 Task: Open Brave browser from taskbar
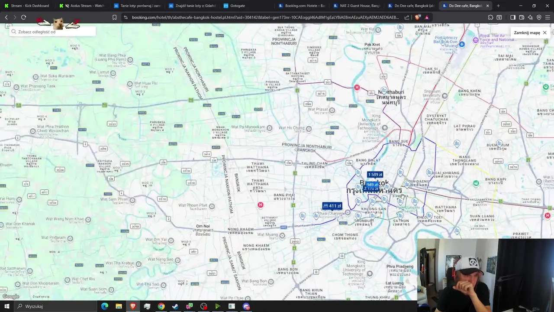[x=133, y=306]
